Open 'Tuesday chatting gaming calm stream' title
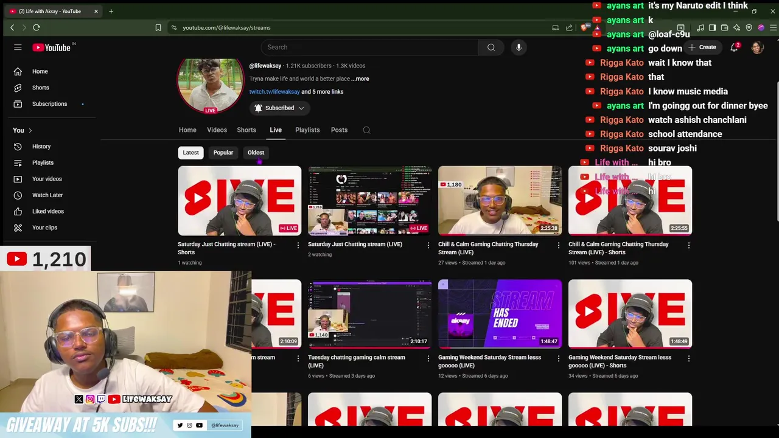 (357, 361)
